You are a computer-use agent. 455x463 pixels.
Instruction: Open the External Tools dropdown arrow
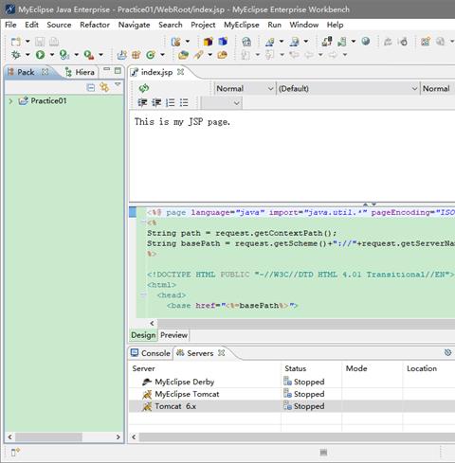[100, 55]
